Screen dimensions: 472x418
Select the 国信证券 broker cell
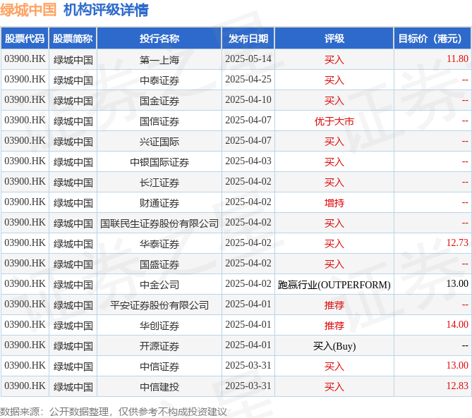[159, 121]
